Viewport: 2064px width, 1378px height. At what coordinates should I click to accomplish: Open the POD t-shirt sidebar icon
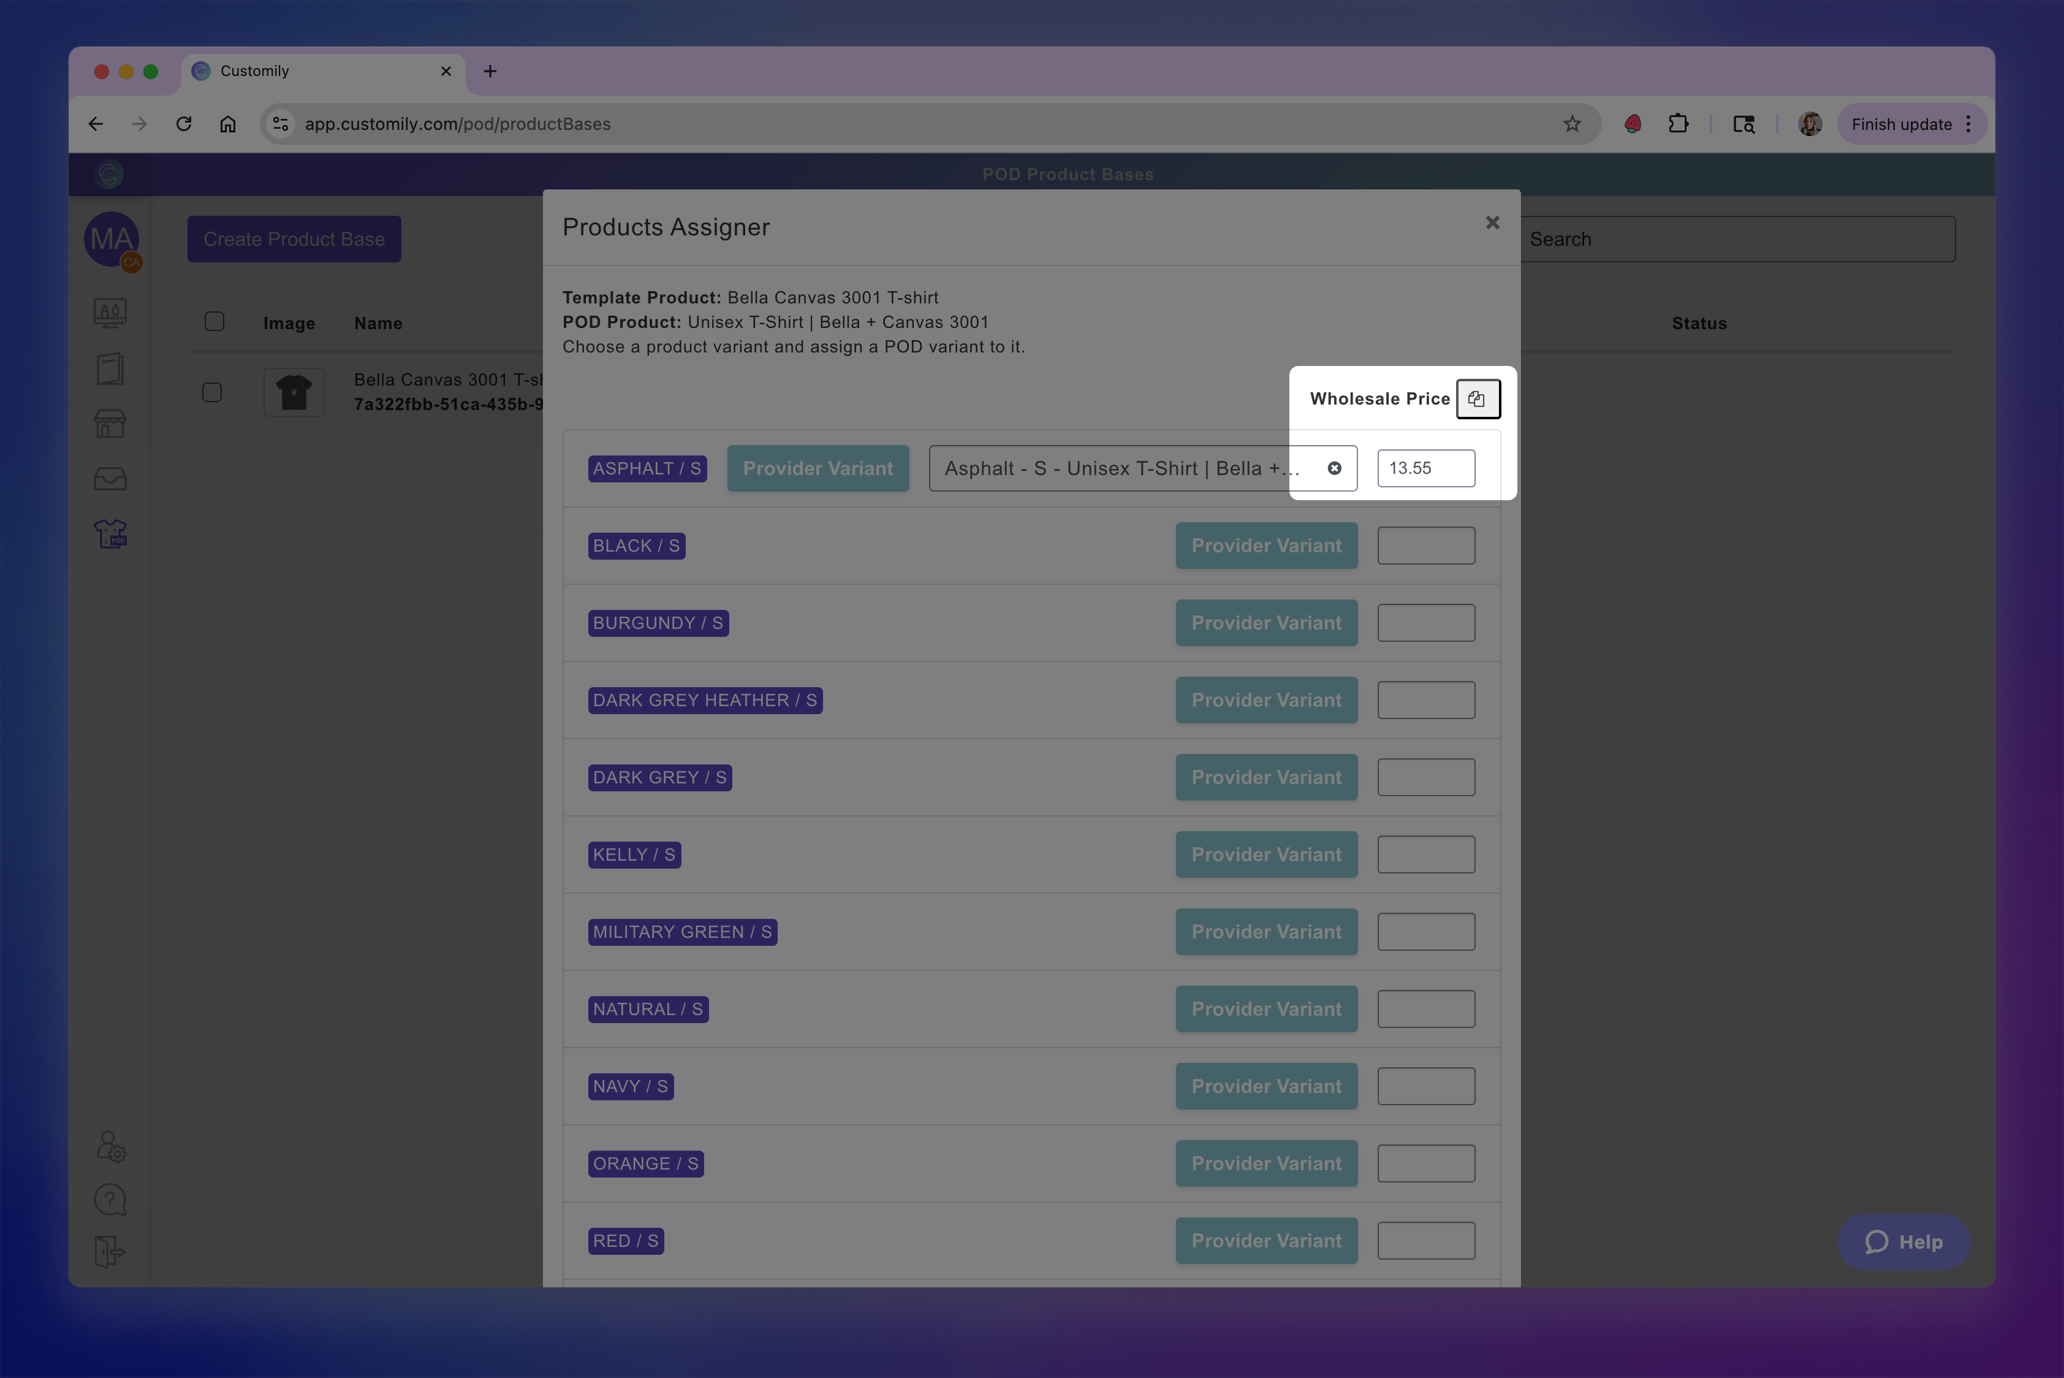tap(111, 533)
